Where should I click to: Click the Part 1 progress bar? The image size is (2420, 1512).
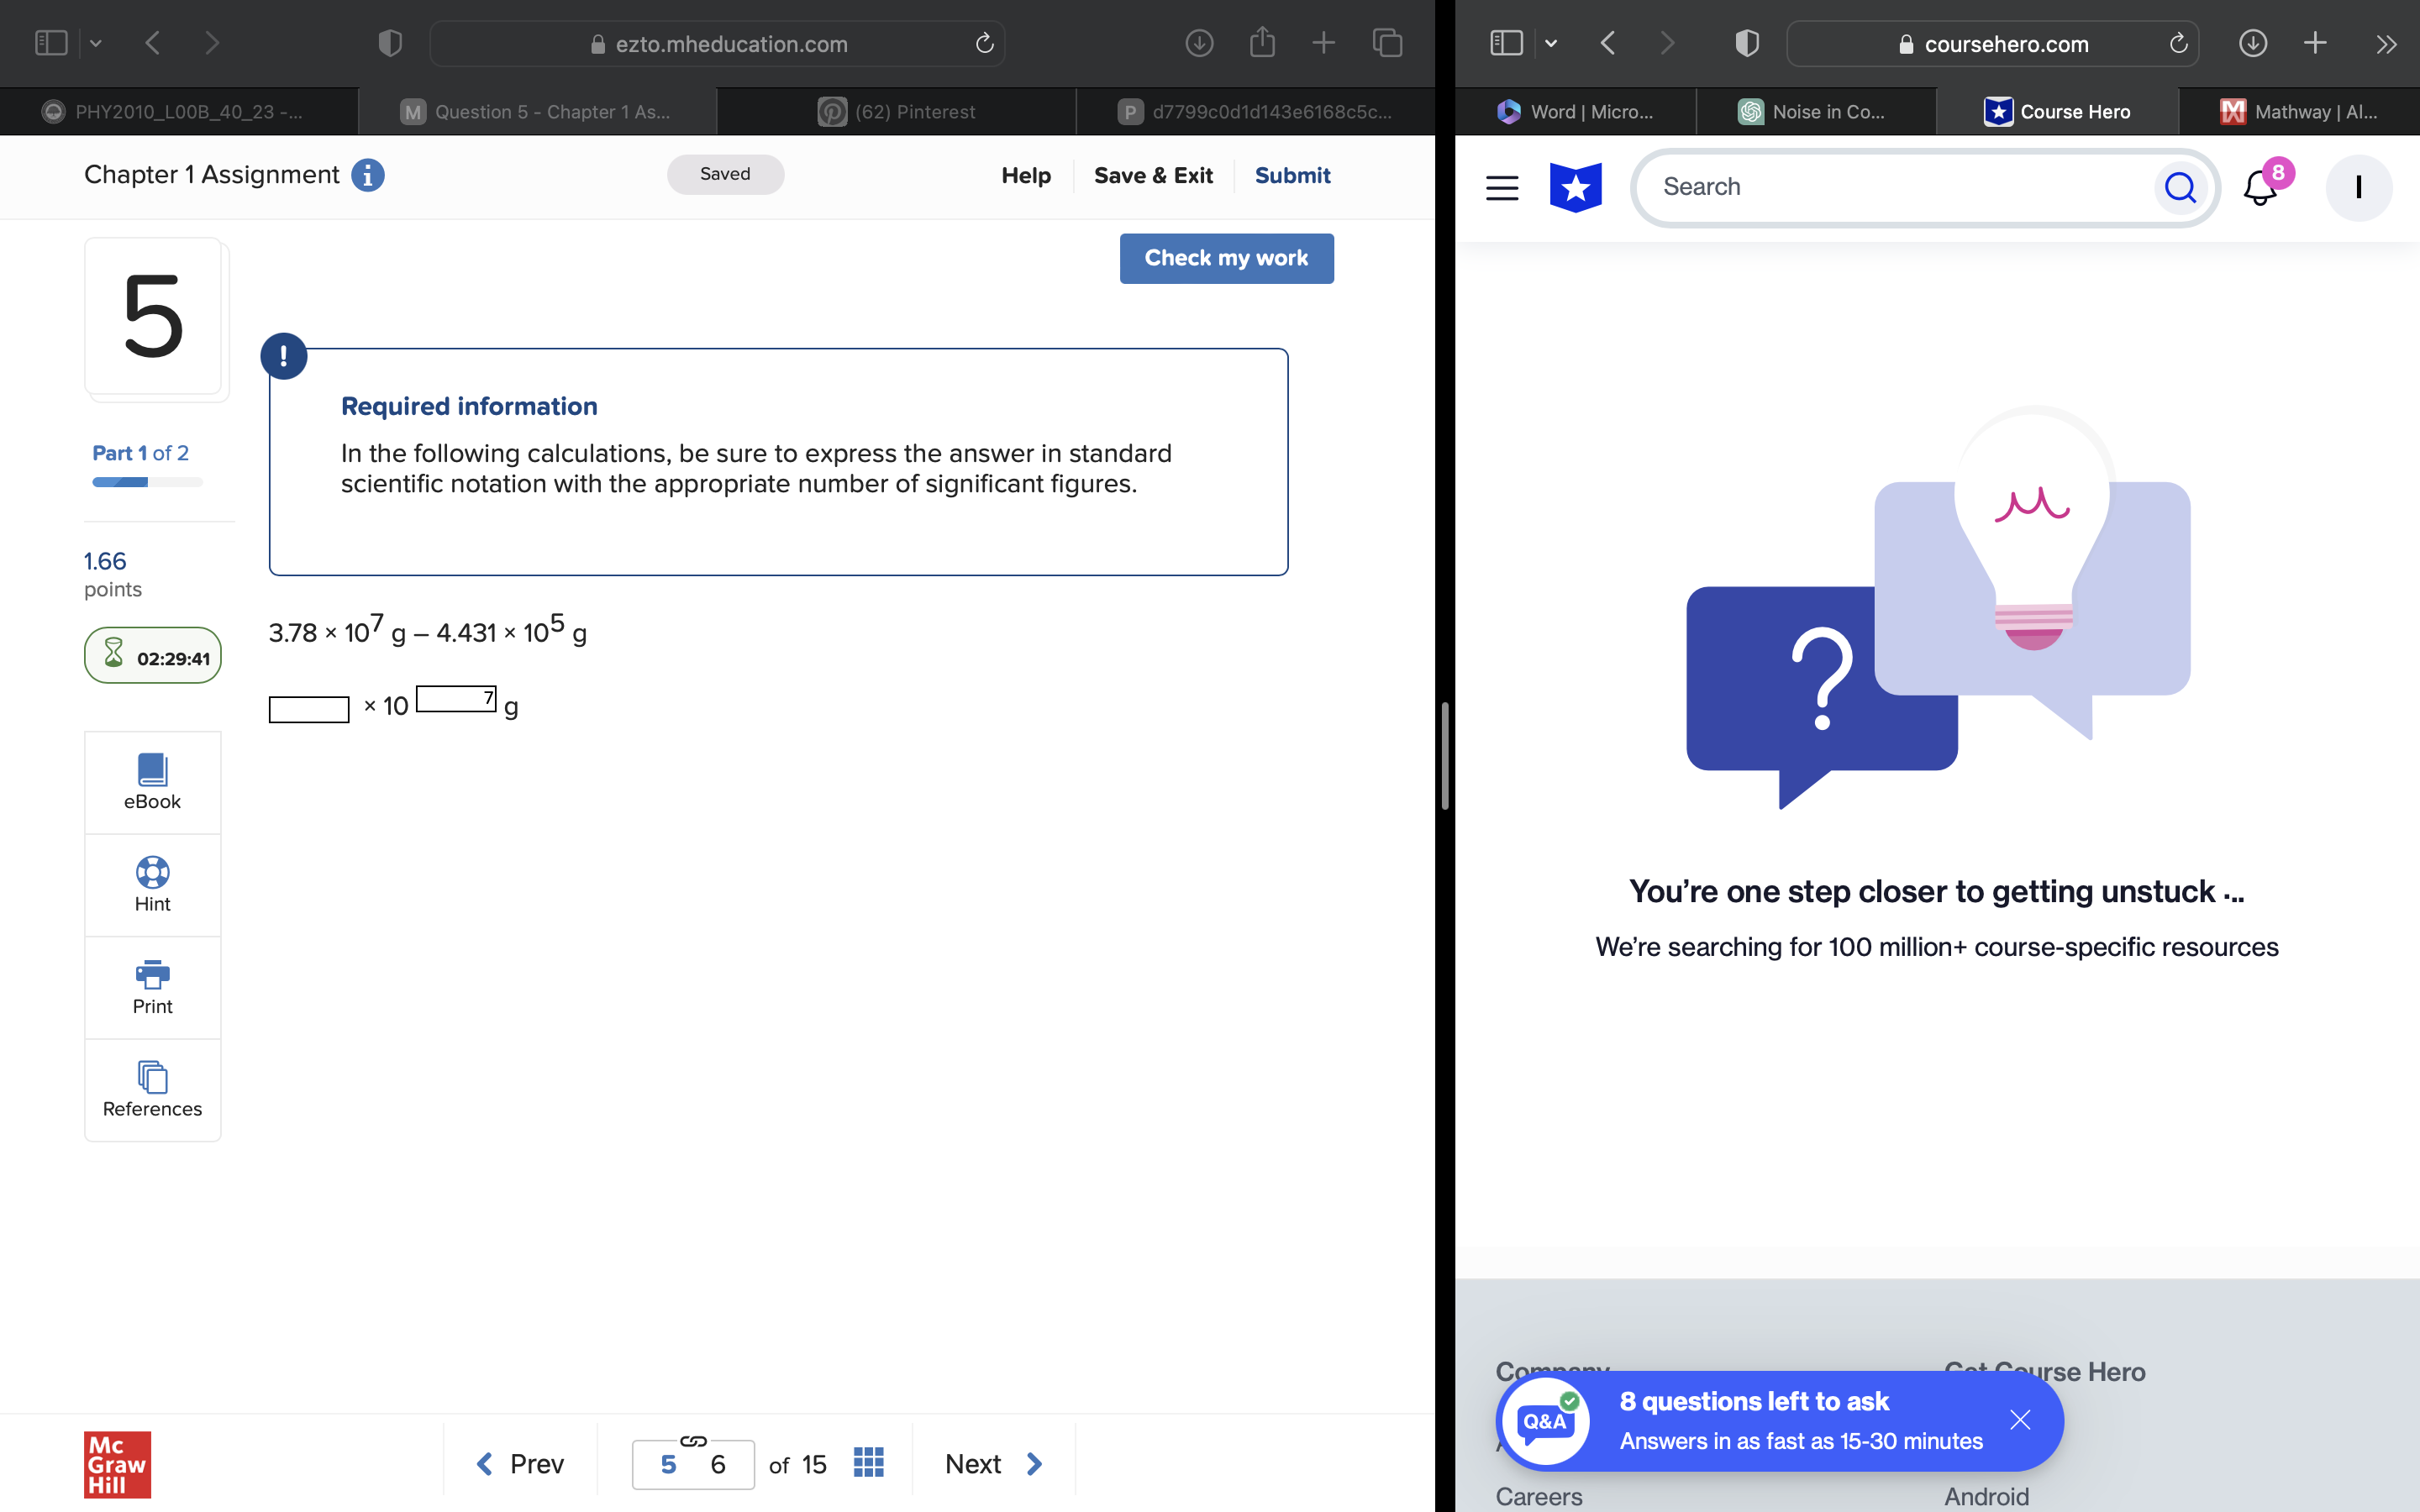tap(146, 481)
